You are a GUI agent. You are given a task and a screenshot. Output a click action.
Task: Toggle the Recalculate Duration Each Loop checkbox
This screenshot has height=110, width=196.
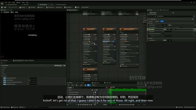pos(163,34)
